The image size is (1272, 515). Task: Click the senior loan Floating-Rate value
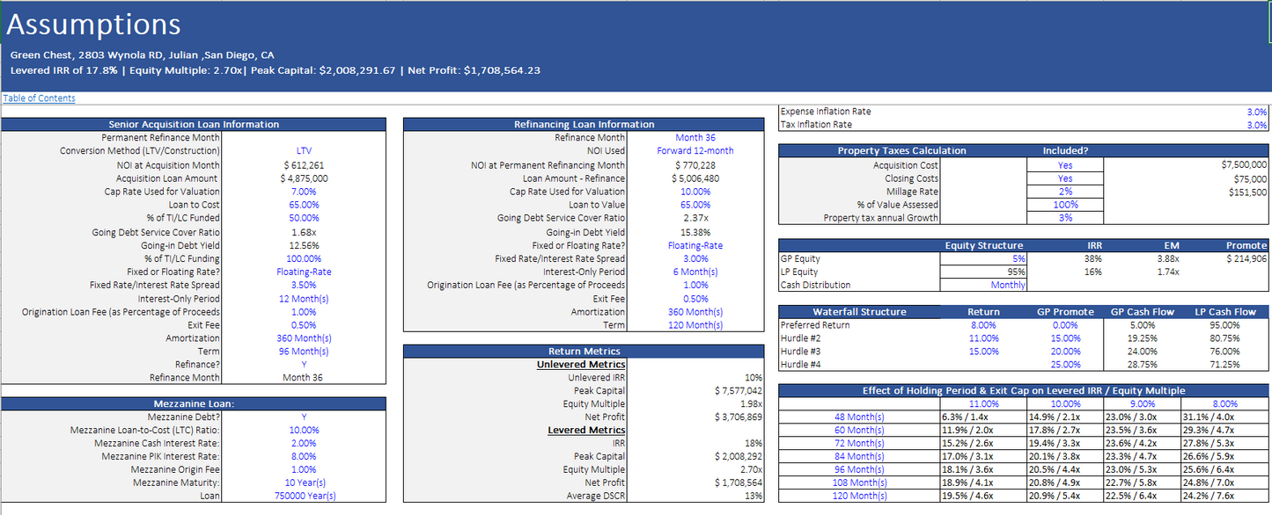304,272
